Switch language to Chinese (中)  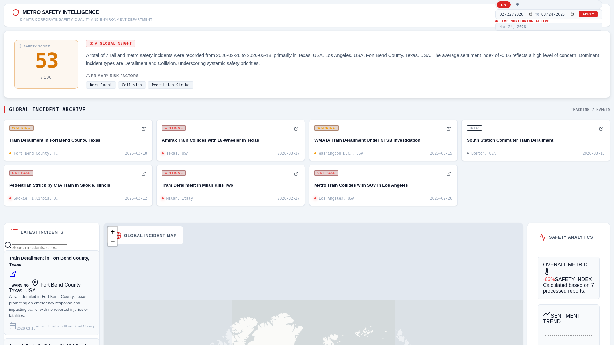[518, 4]
